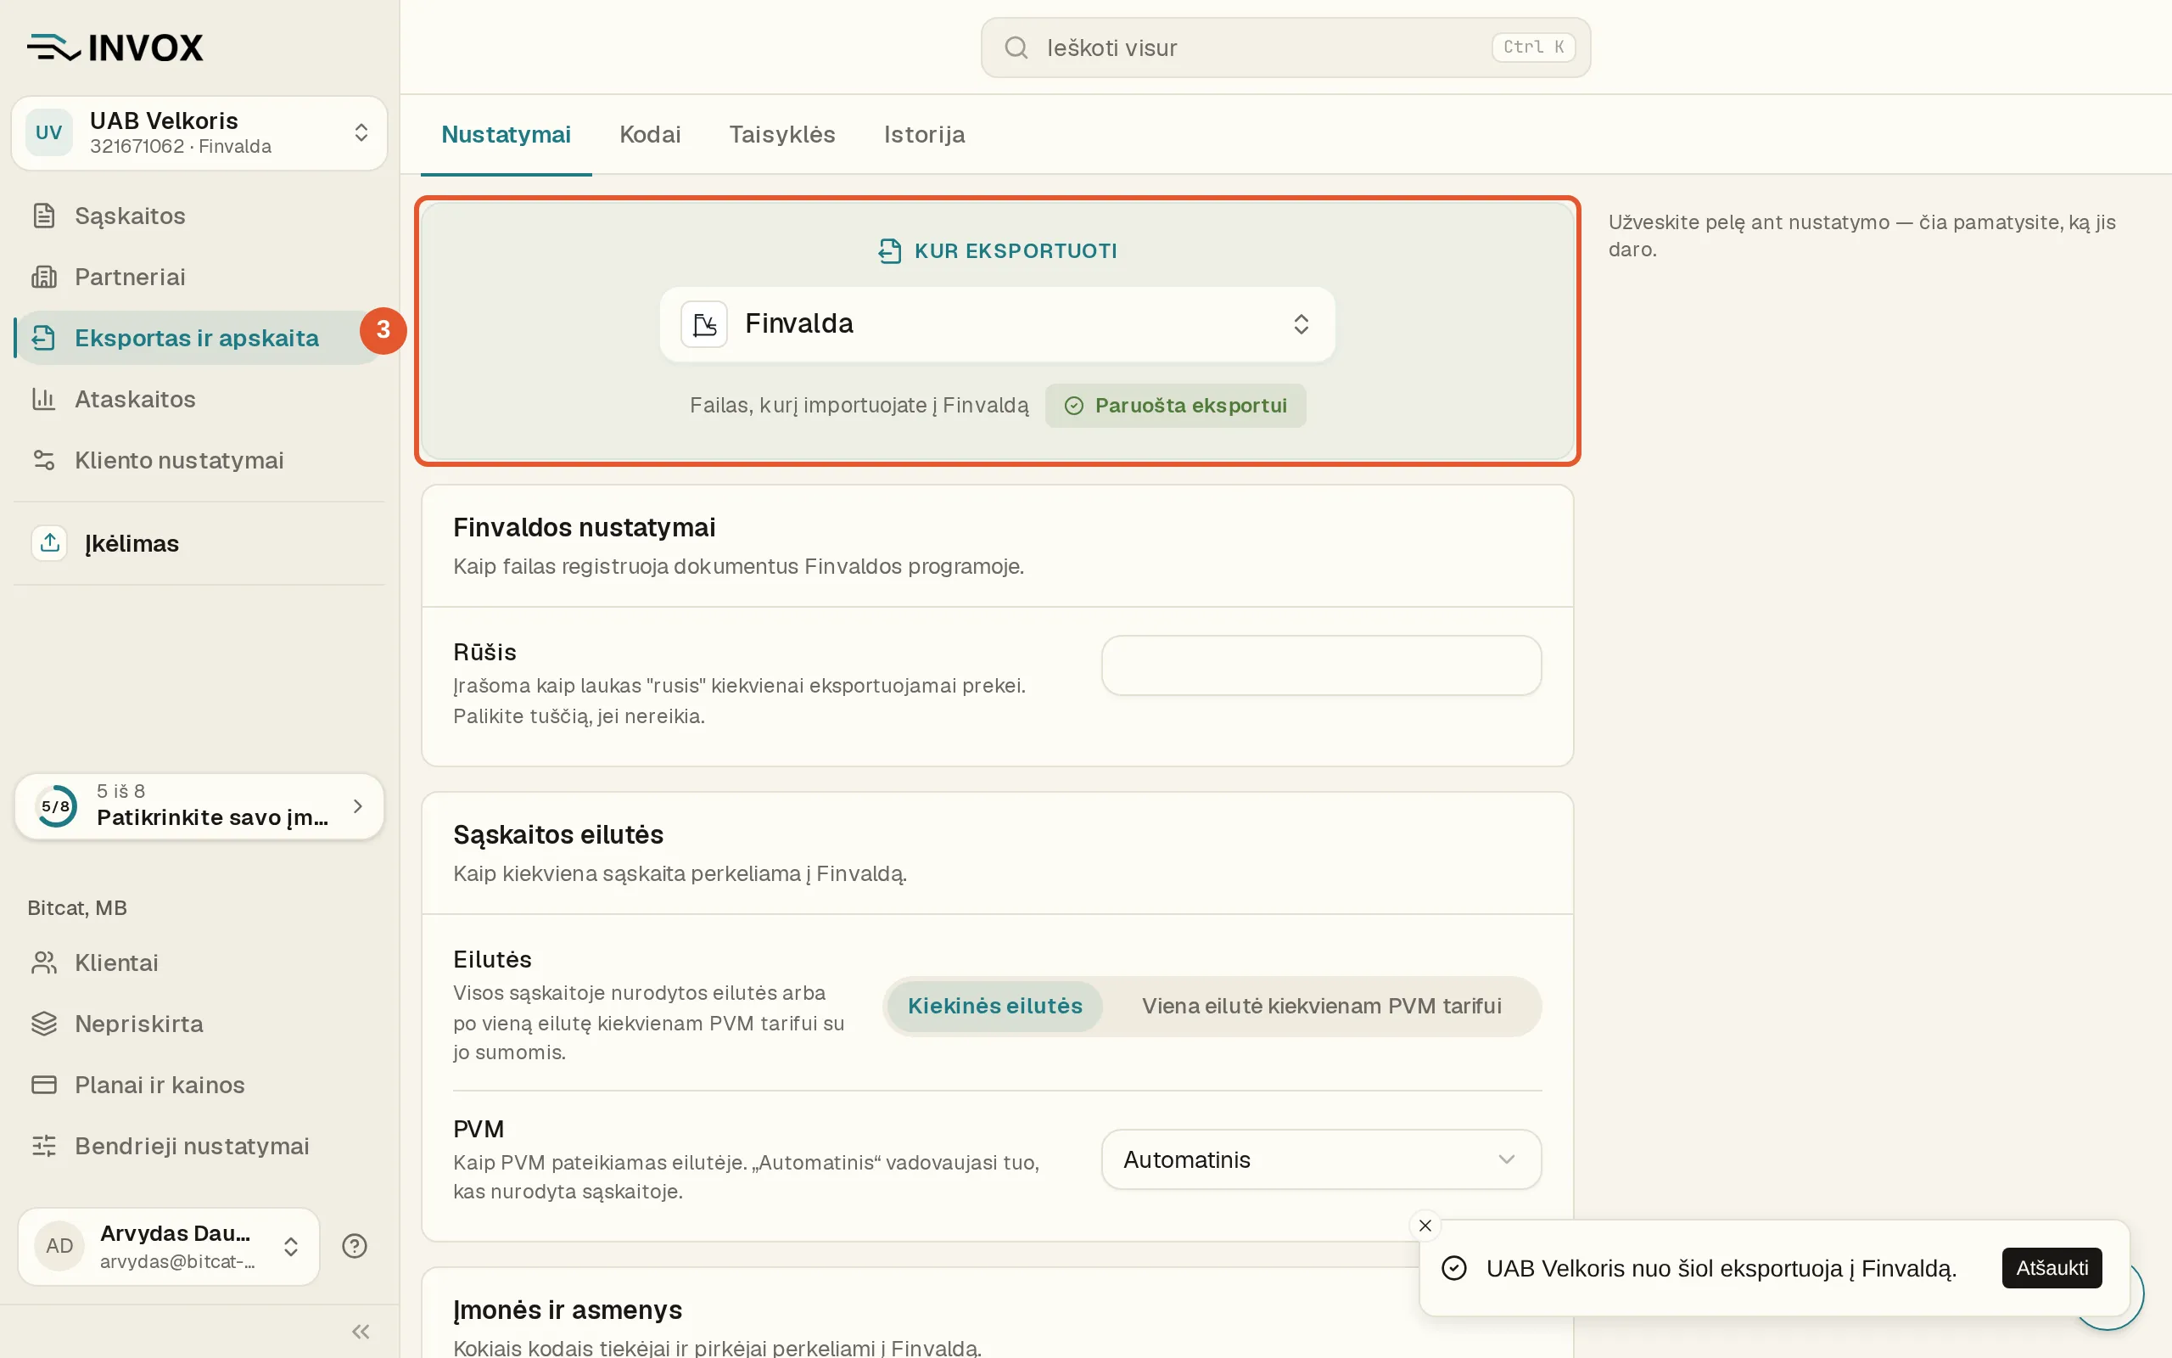This screenshot has height=1358, width=2172.
Task: Click the search magnifier icon
Action: pos(1015,48)
